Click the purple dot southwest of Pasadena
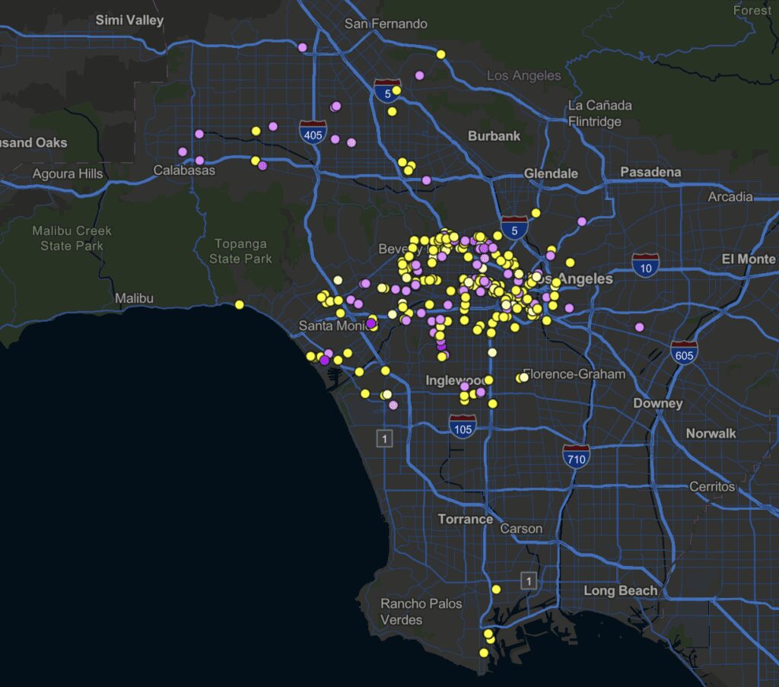Screen dimensions: 779x687 (x=582, y=221)
